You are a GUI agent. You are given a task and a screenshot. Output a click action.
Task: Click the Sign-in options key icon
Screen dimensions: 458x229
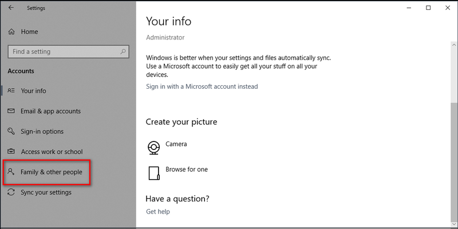11,132
